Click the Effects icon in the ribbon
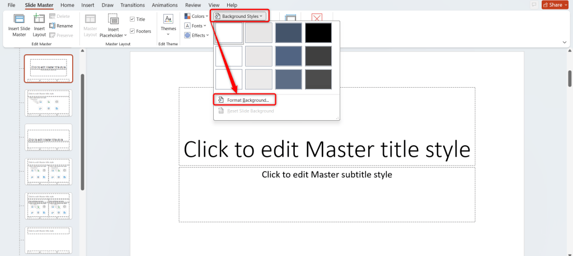Image resolution: width=573 pixels, height=256 pixels. [x=187, y=35]
